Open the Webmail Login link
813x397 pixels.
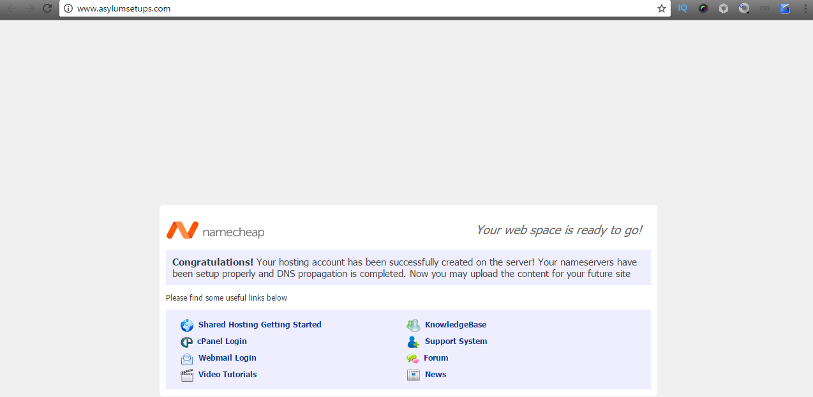(x=227, y=358)
